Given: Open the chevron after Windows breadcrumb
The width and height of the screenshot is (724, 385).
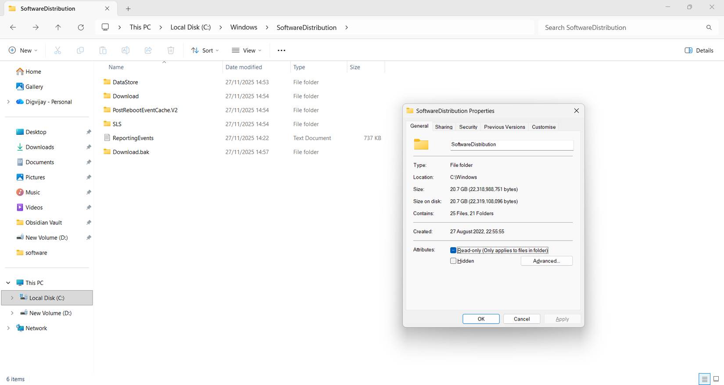Looking at the screenshot, I should pos(267,27).
